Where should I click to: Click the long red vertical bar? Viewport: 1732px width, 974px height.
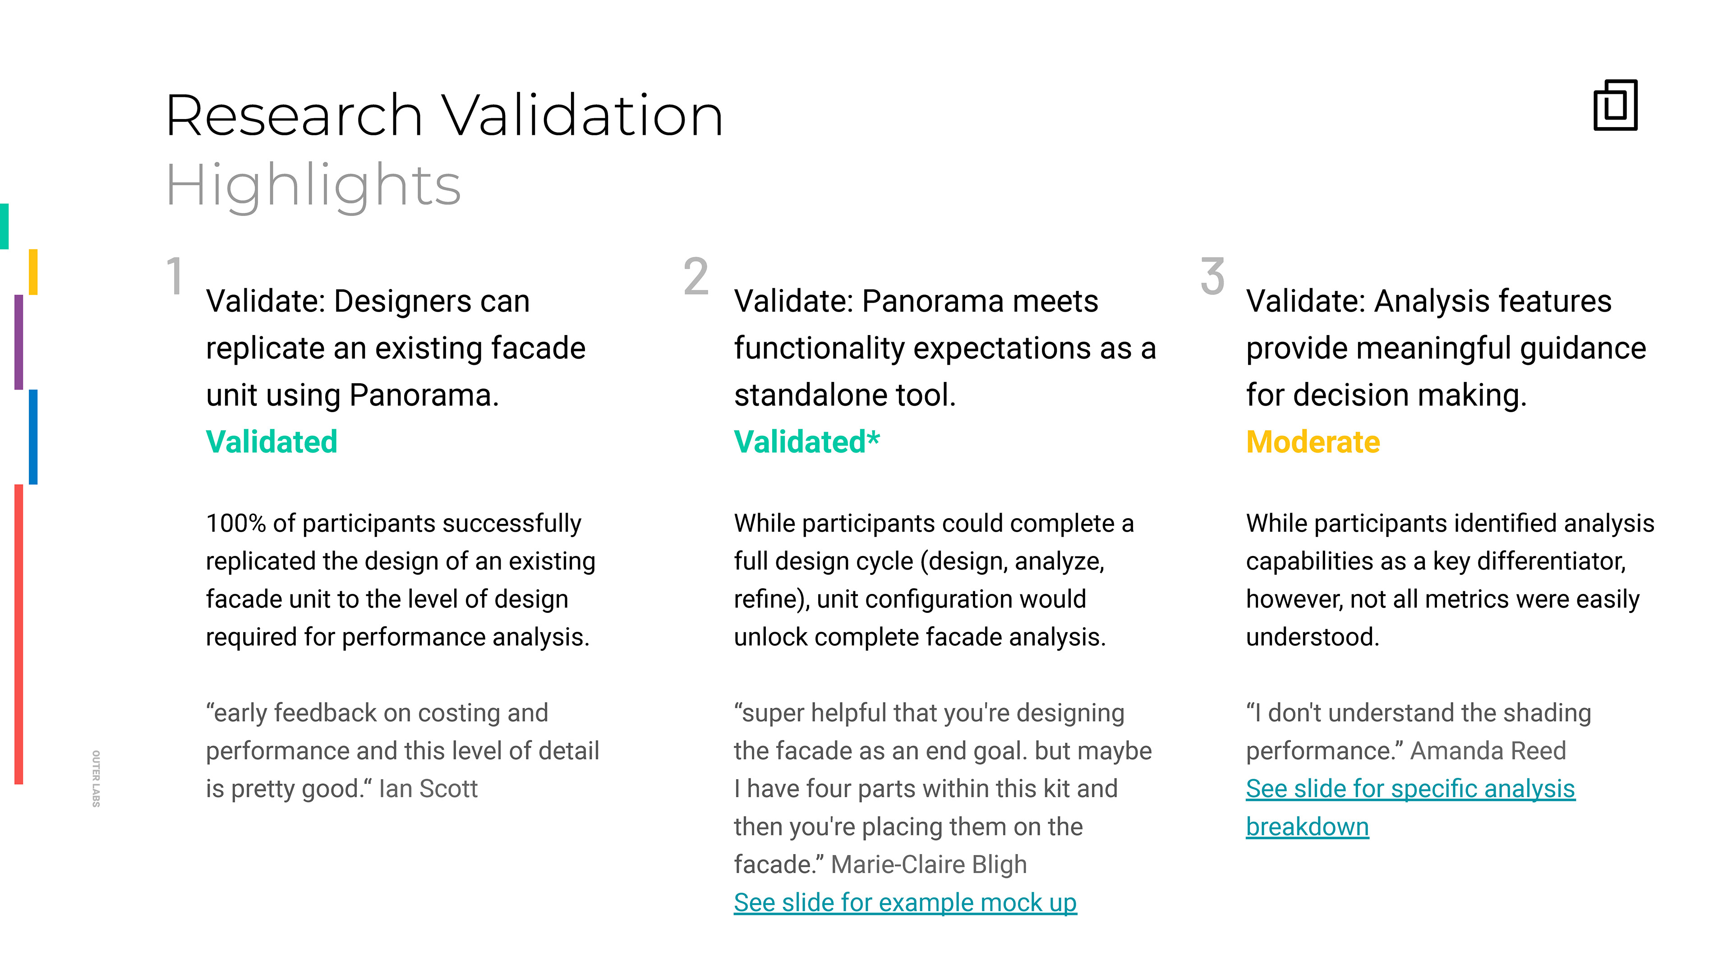[19, 634]
